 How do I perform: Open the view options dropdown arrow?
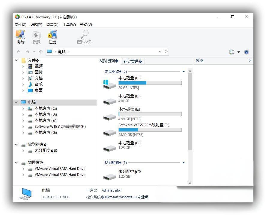pyautogui.click(x=238, y=52)
